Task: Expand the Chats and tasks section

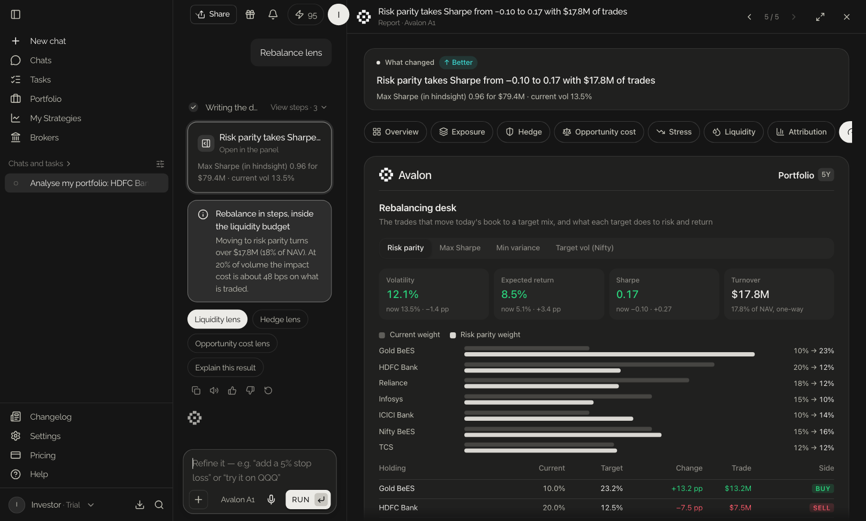Action: (40, 164)
